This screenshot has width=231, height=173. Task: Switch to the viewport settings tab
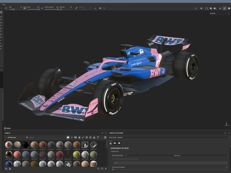click(x=119, y=143)
